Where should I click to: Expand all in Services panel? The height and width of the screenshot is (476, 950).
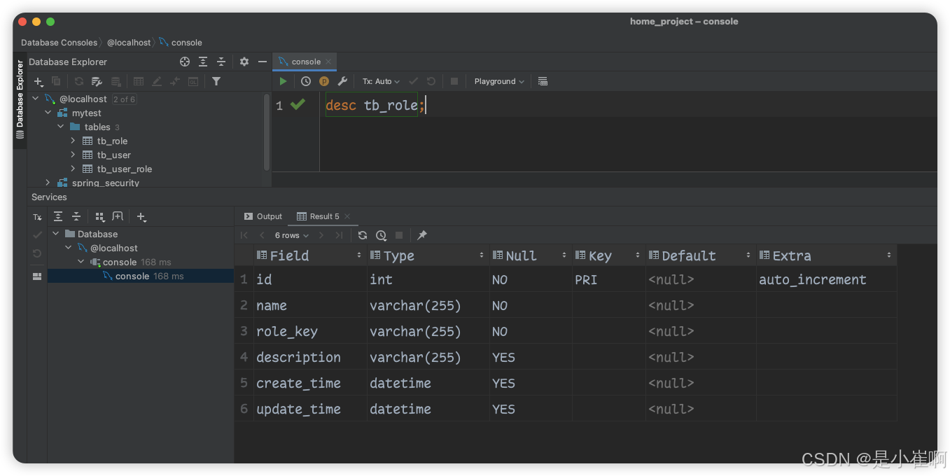click(58, 217)
